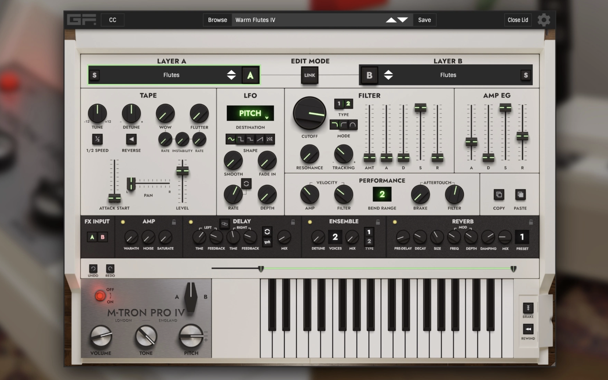Toggle the tape Reverse arrow button
Image resolution: width=608 pixels, height=380 pixels.
tap(131, 139)
